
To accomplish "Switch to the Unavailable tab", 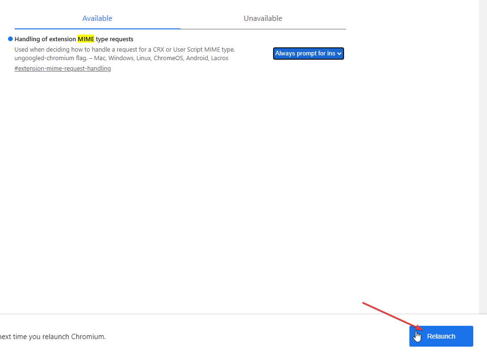I will pyautogui.click(x=263, y=18).
